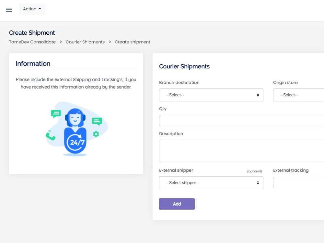Click the Qty field label
The height and width of the screenshot is (243, 324).
click(x=163, y=109)
